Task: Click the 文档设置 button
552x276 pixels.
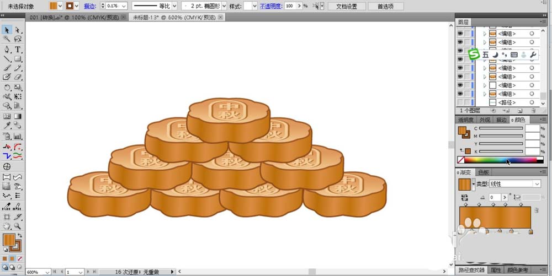Action: click(x=347, y=6)
